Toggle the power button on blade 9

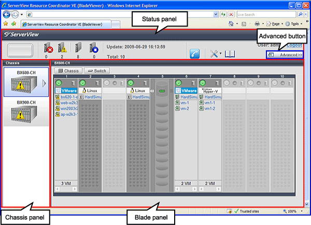click(251, 83)
